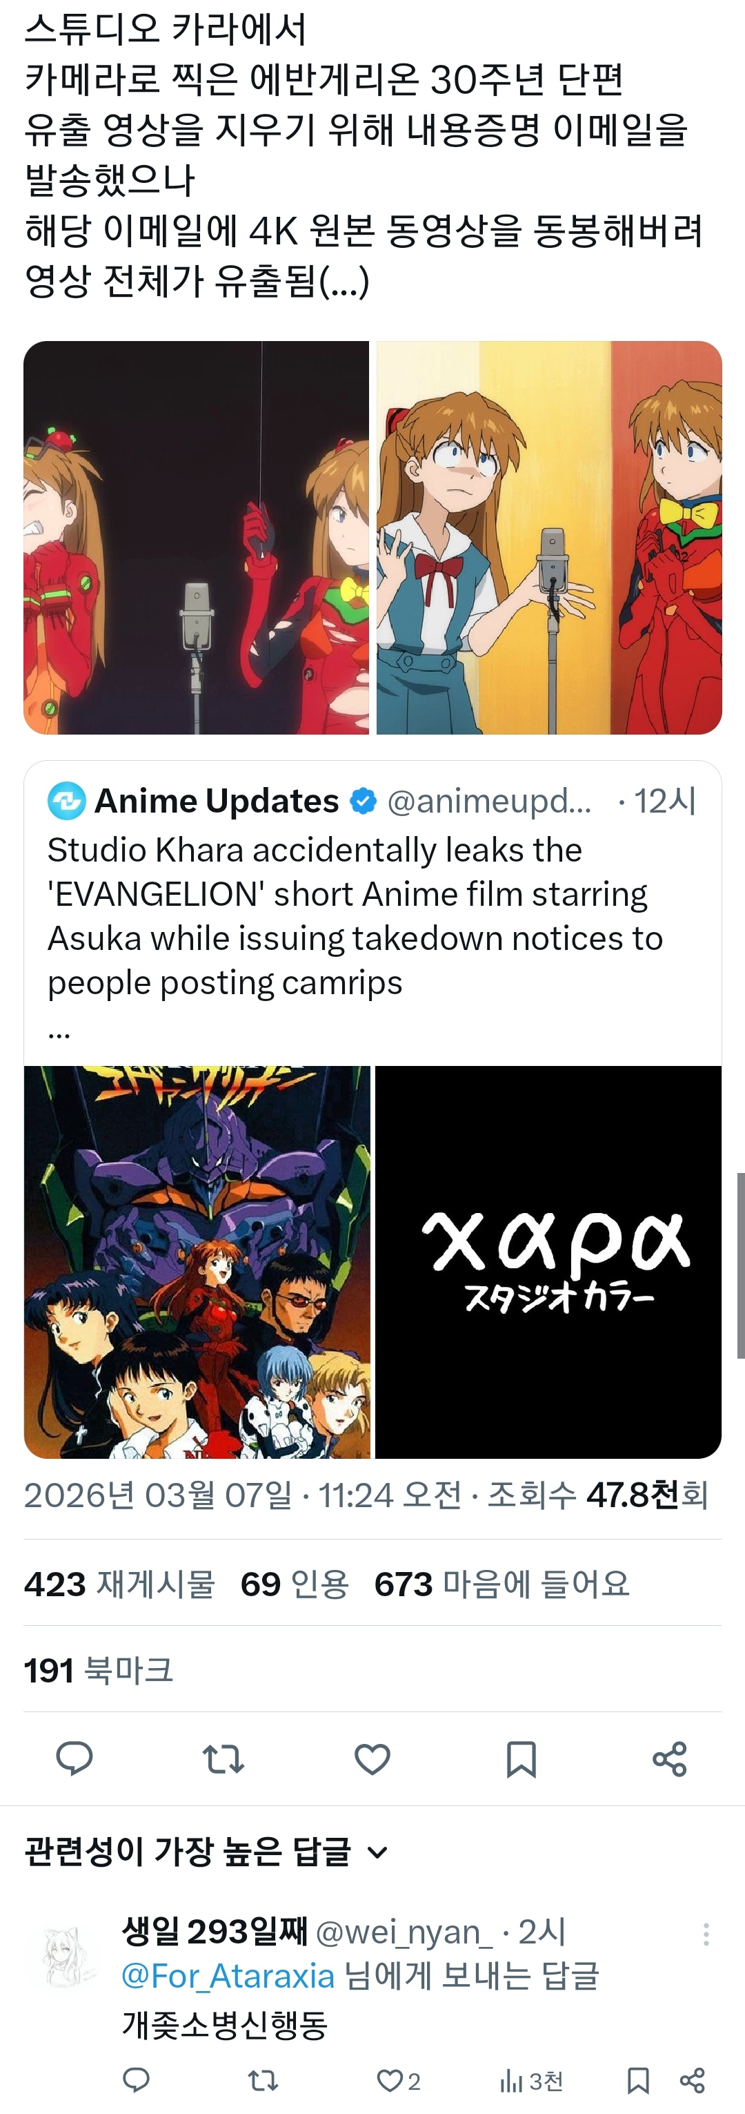
Task: Reply to wei_nyan_ comment
Action: click(x=136, y=2079)
